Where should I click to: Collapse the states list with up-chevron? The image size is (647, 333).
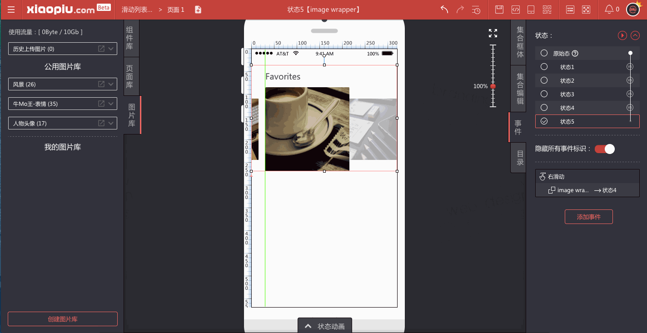(x=635, y=35)
